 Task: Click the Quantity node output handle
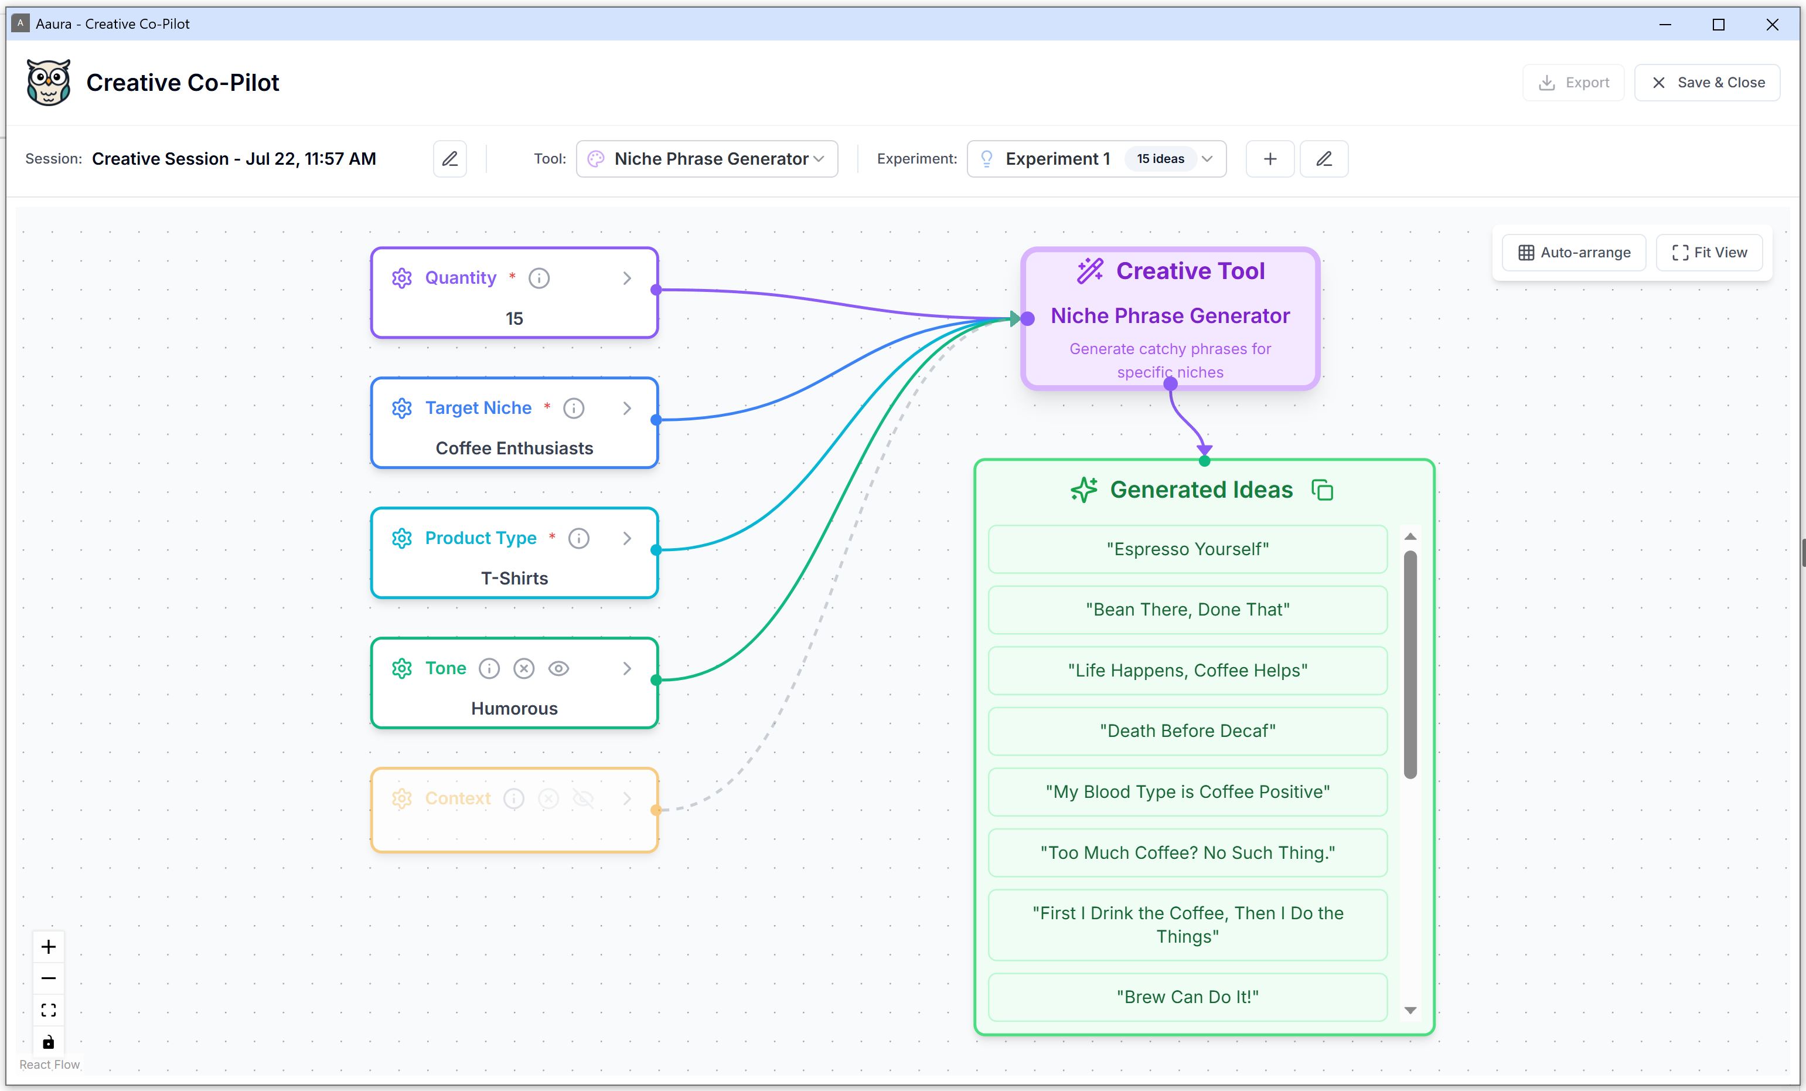coord(656,290)
